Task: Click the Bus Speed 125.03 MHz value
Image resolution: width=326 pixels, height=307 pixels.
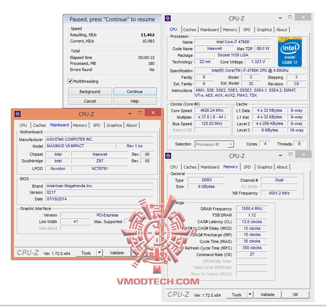Action: coord(212,123)
